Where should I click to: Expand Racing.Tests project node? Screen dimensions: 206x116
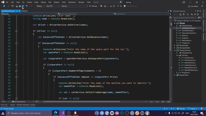click(174, 75)
